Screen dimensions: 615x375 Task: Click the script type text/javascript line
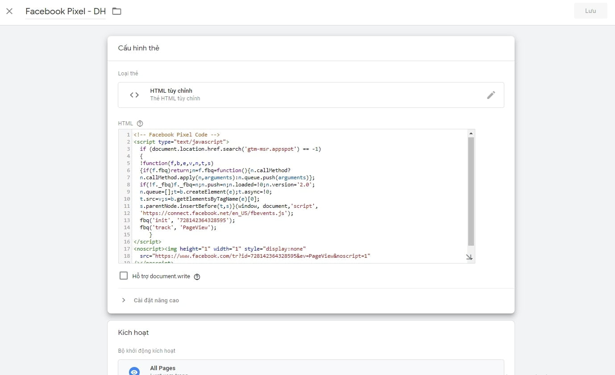181,142
